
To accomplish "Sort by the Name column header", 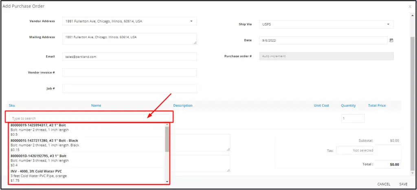I will 96,106.
